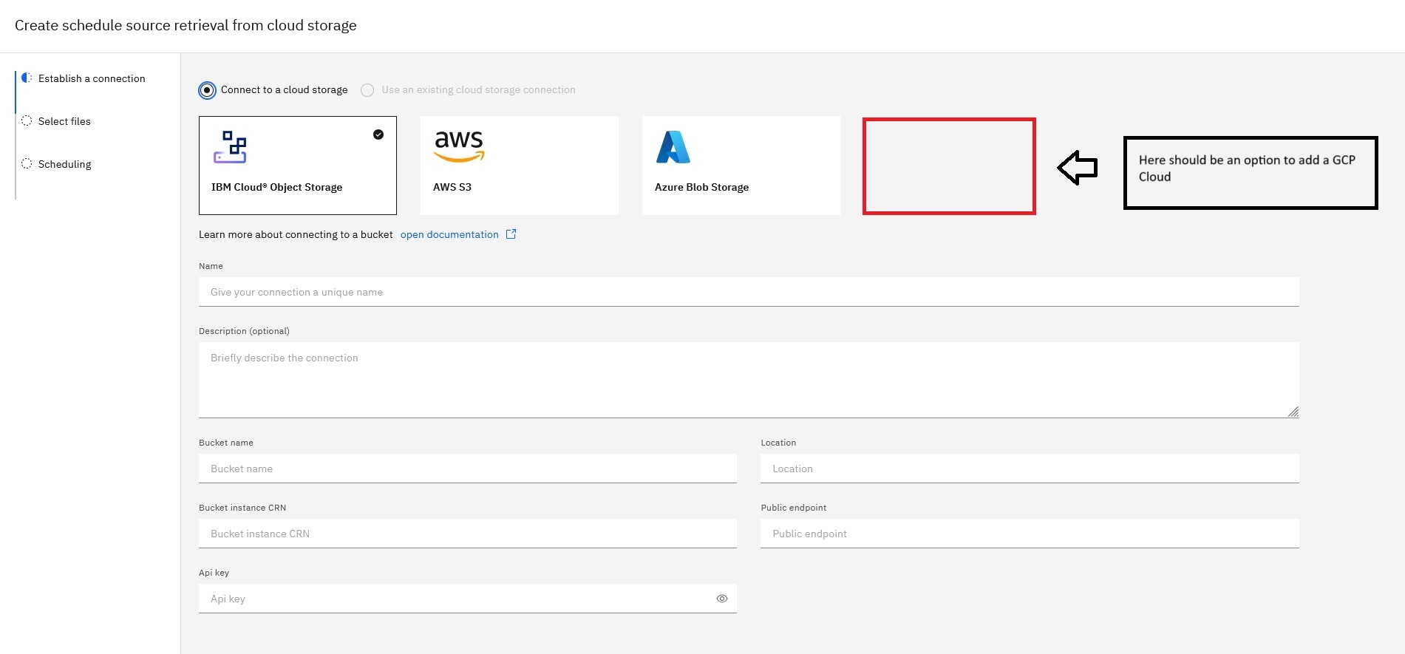This screenshot has width=1405, height=654.
Task: Toggle Api key visibility eye icon
Action: [722, 599]
